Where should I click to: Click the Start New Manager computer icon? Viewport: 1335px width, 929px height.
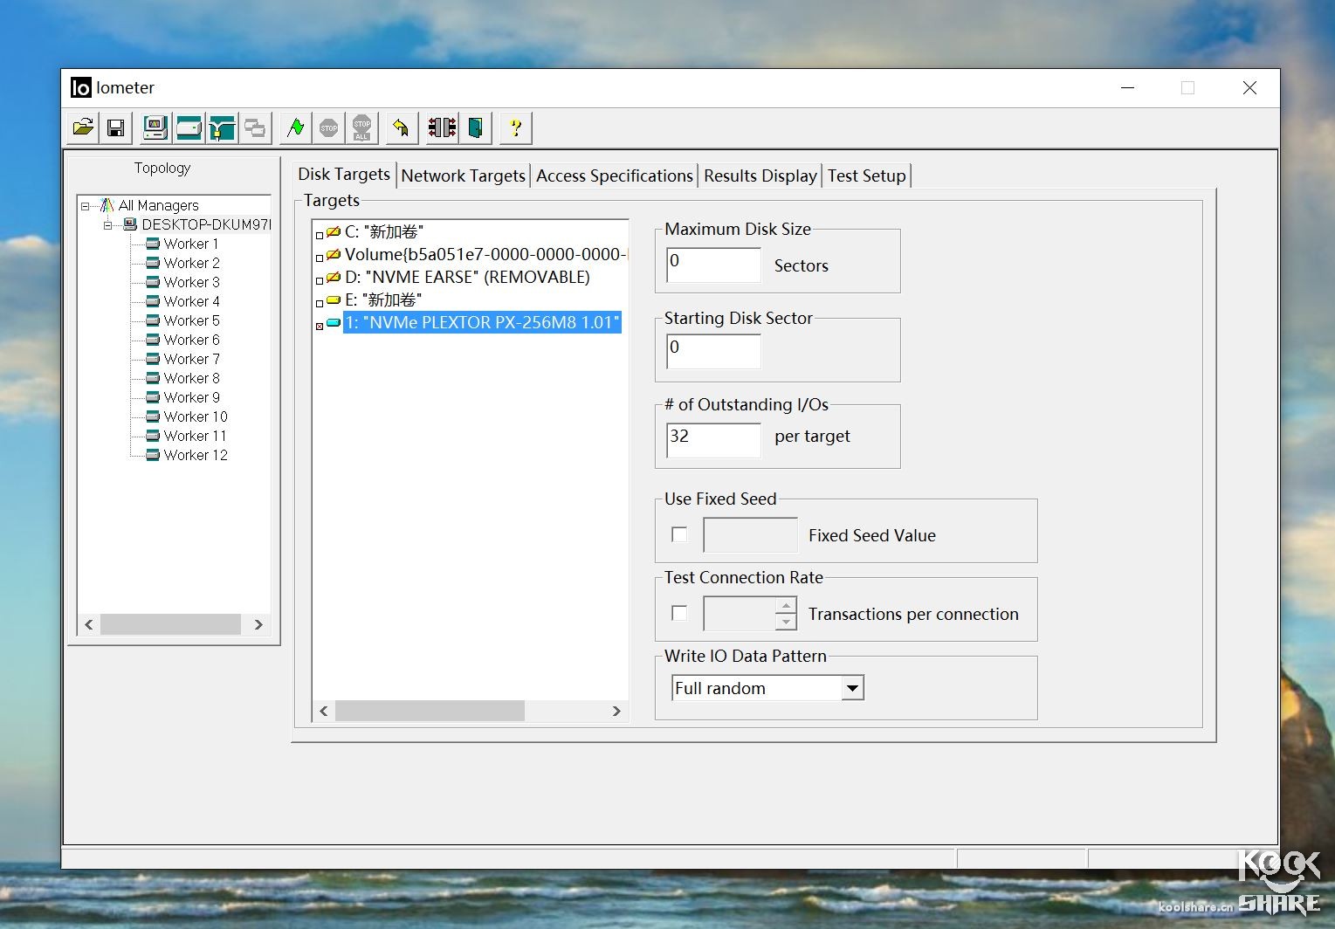(155, 128)
